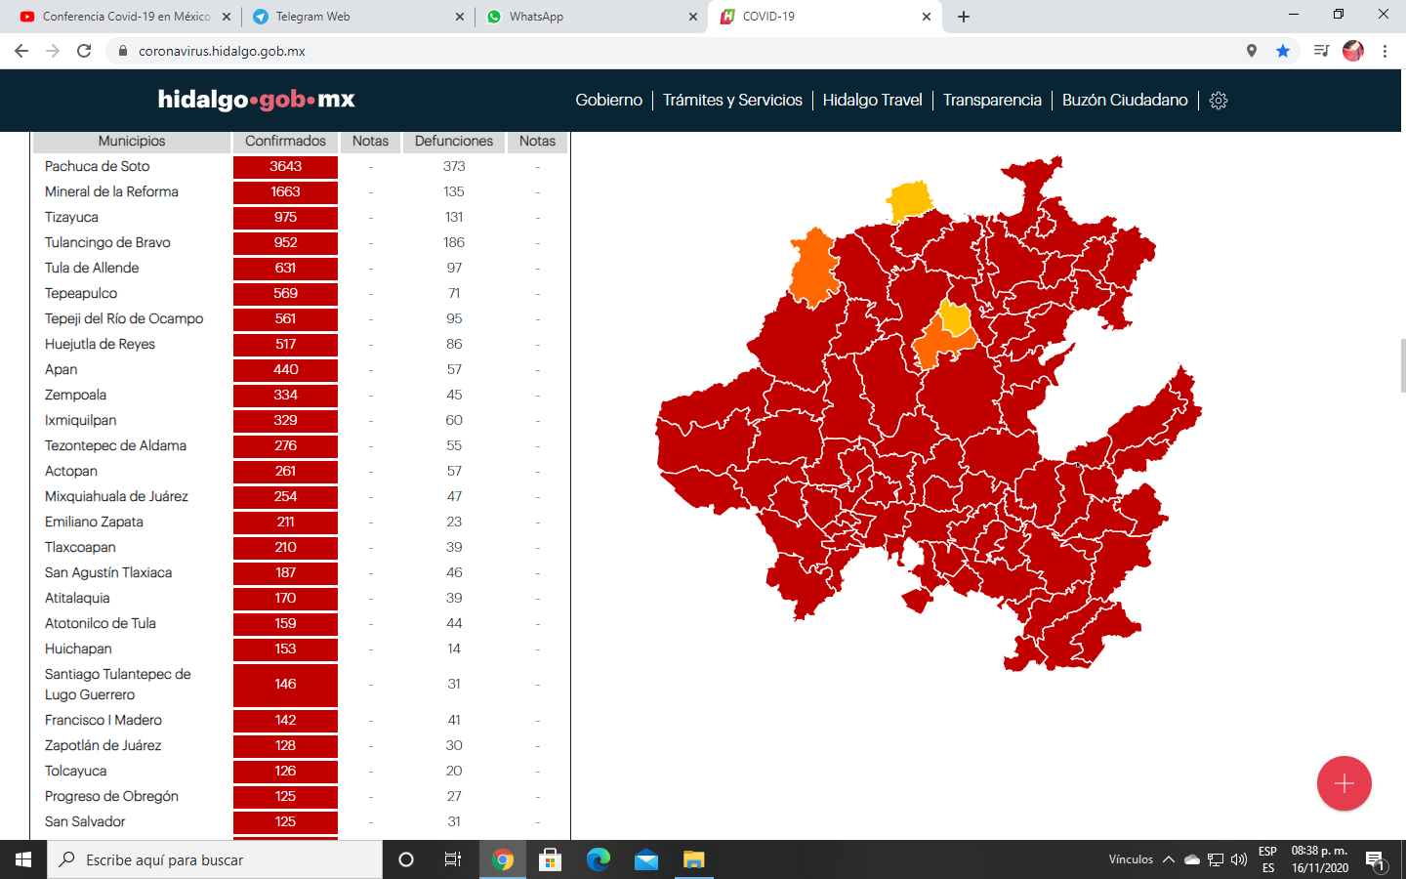The image size is (1406, 879).
Task: Click the Windows search box
Action: click(x=215, y=859)
